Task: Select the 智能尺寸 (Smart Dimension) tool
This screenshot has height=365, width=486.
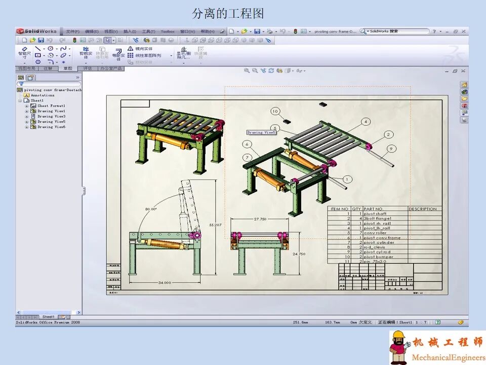Action: point(23,51)
